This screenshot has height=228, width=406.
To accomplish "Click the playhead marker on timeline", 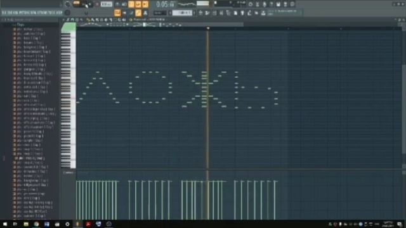I will 208,28.
